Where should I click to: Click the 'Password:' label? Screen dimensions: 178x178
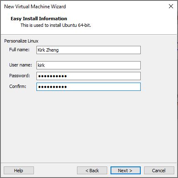click(19, 76)
